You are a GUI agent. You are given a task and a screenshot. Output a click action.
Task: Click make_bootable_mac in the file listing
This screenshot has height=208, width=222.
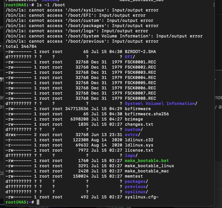147,171
